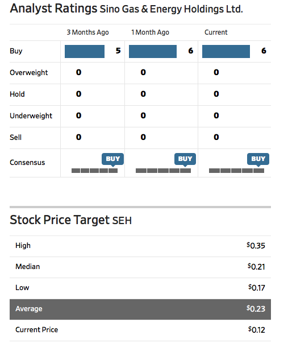
Task: Click the High price target value $0.35
Action: point(256,245)
